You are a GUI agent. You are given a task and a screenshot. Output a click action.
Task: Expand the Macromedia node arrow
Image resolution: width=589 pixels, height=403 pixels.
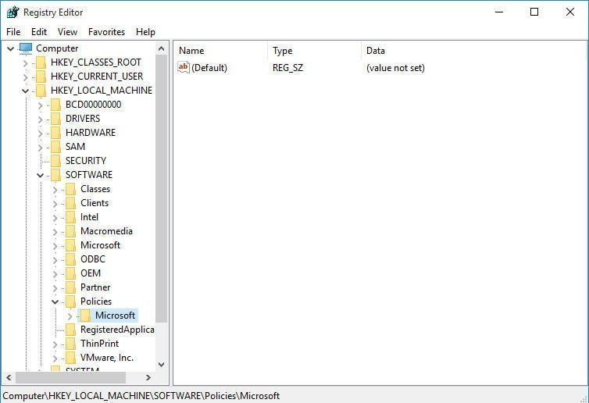(55, 232)
